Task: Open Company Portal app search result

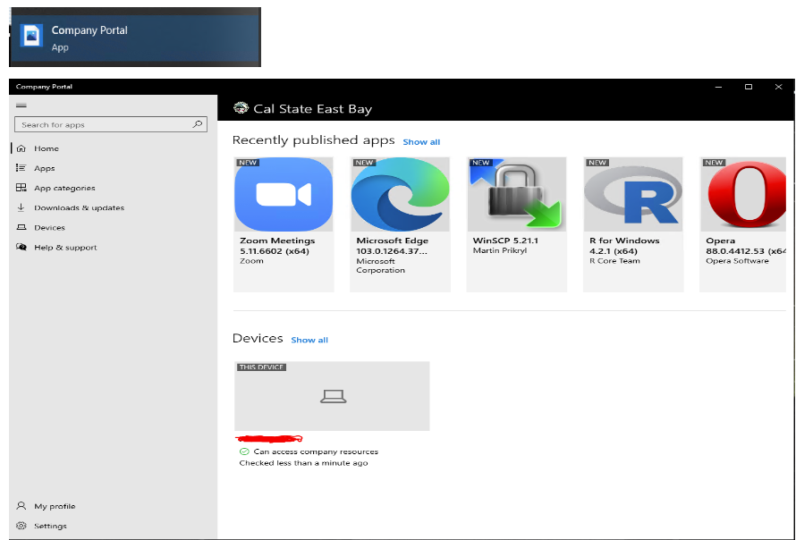Action: click(135, 38)
